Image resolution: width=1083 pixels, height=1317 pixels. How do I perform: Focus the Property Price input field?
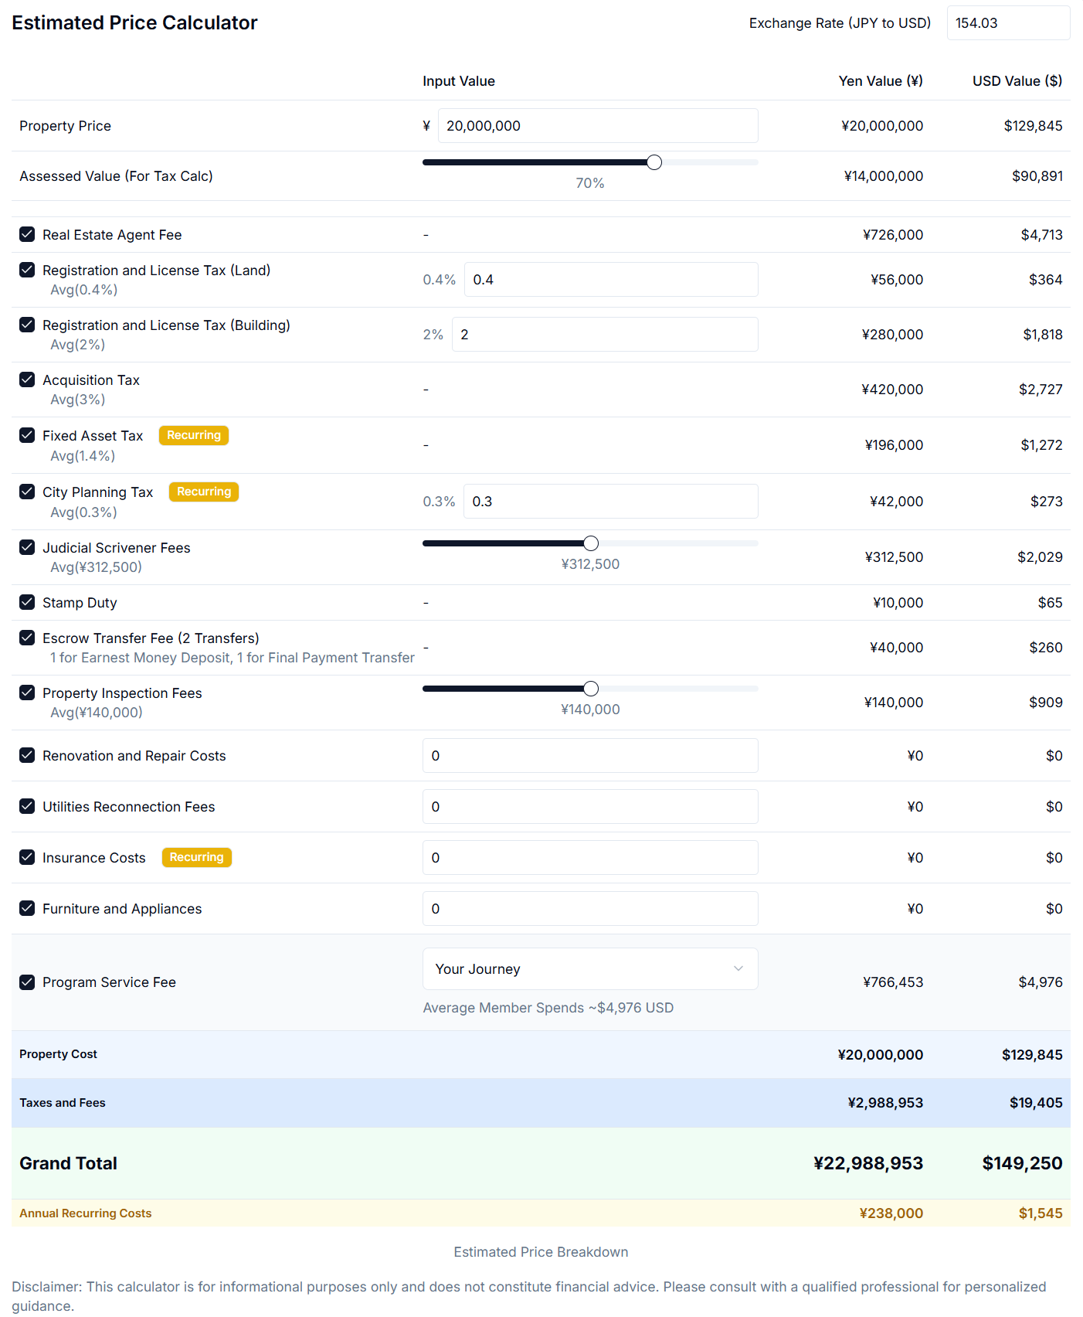point(597,126)
